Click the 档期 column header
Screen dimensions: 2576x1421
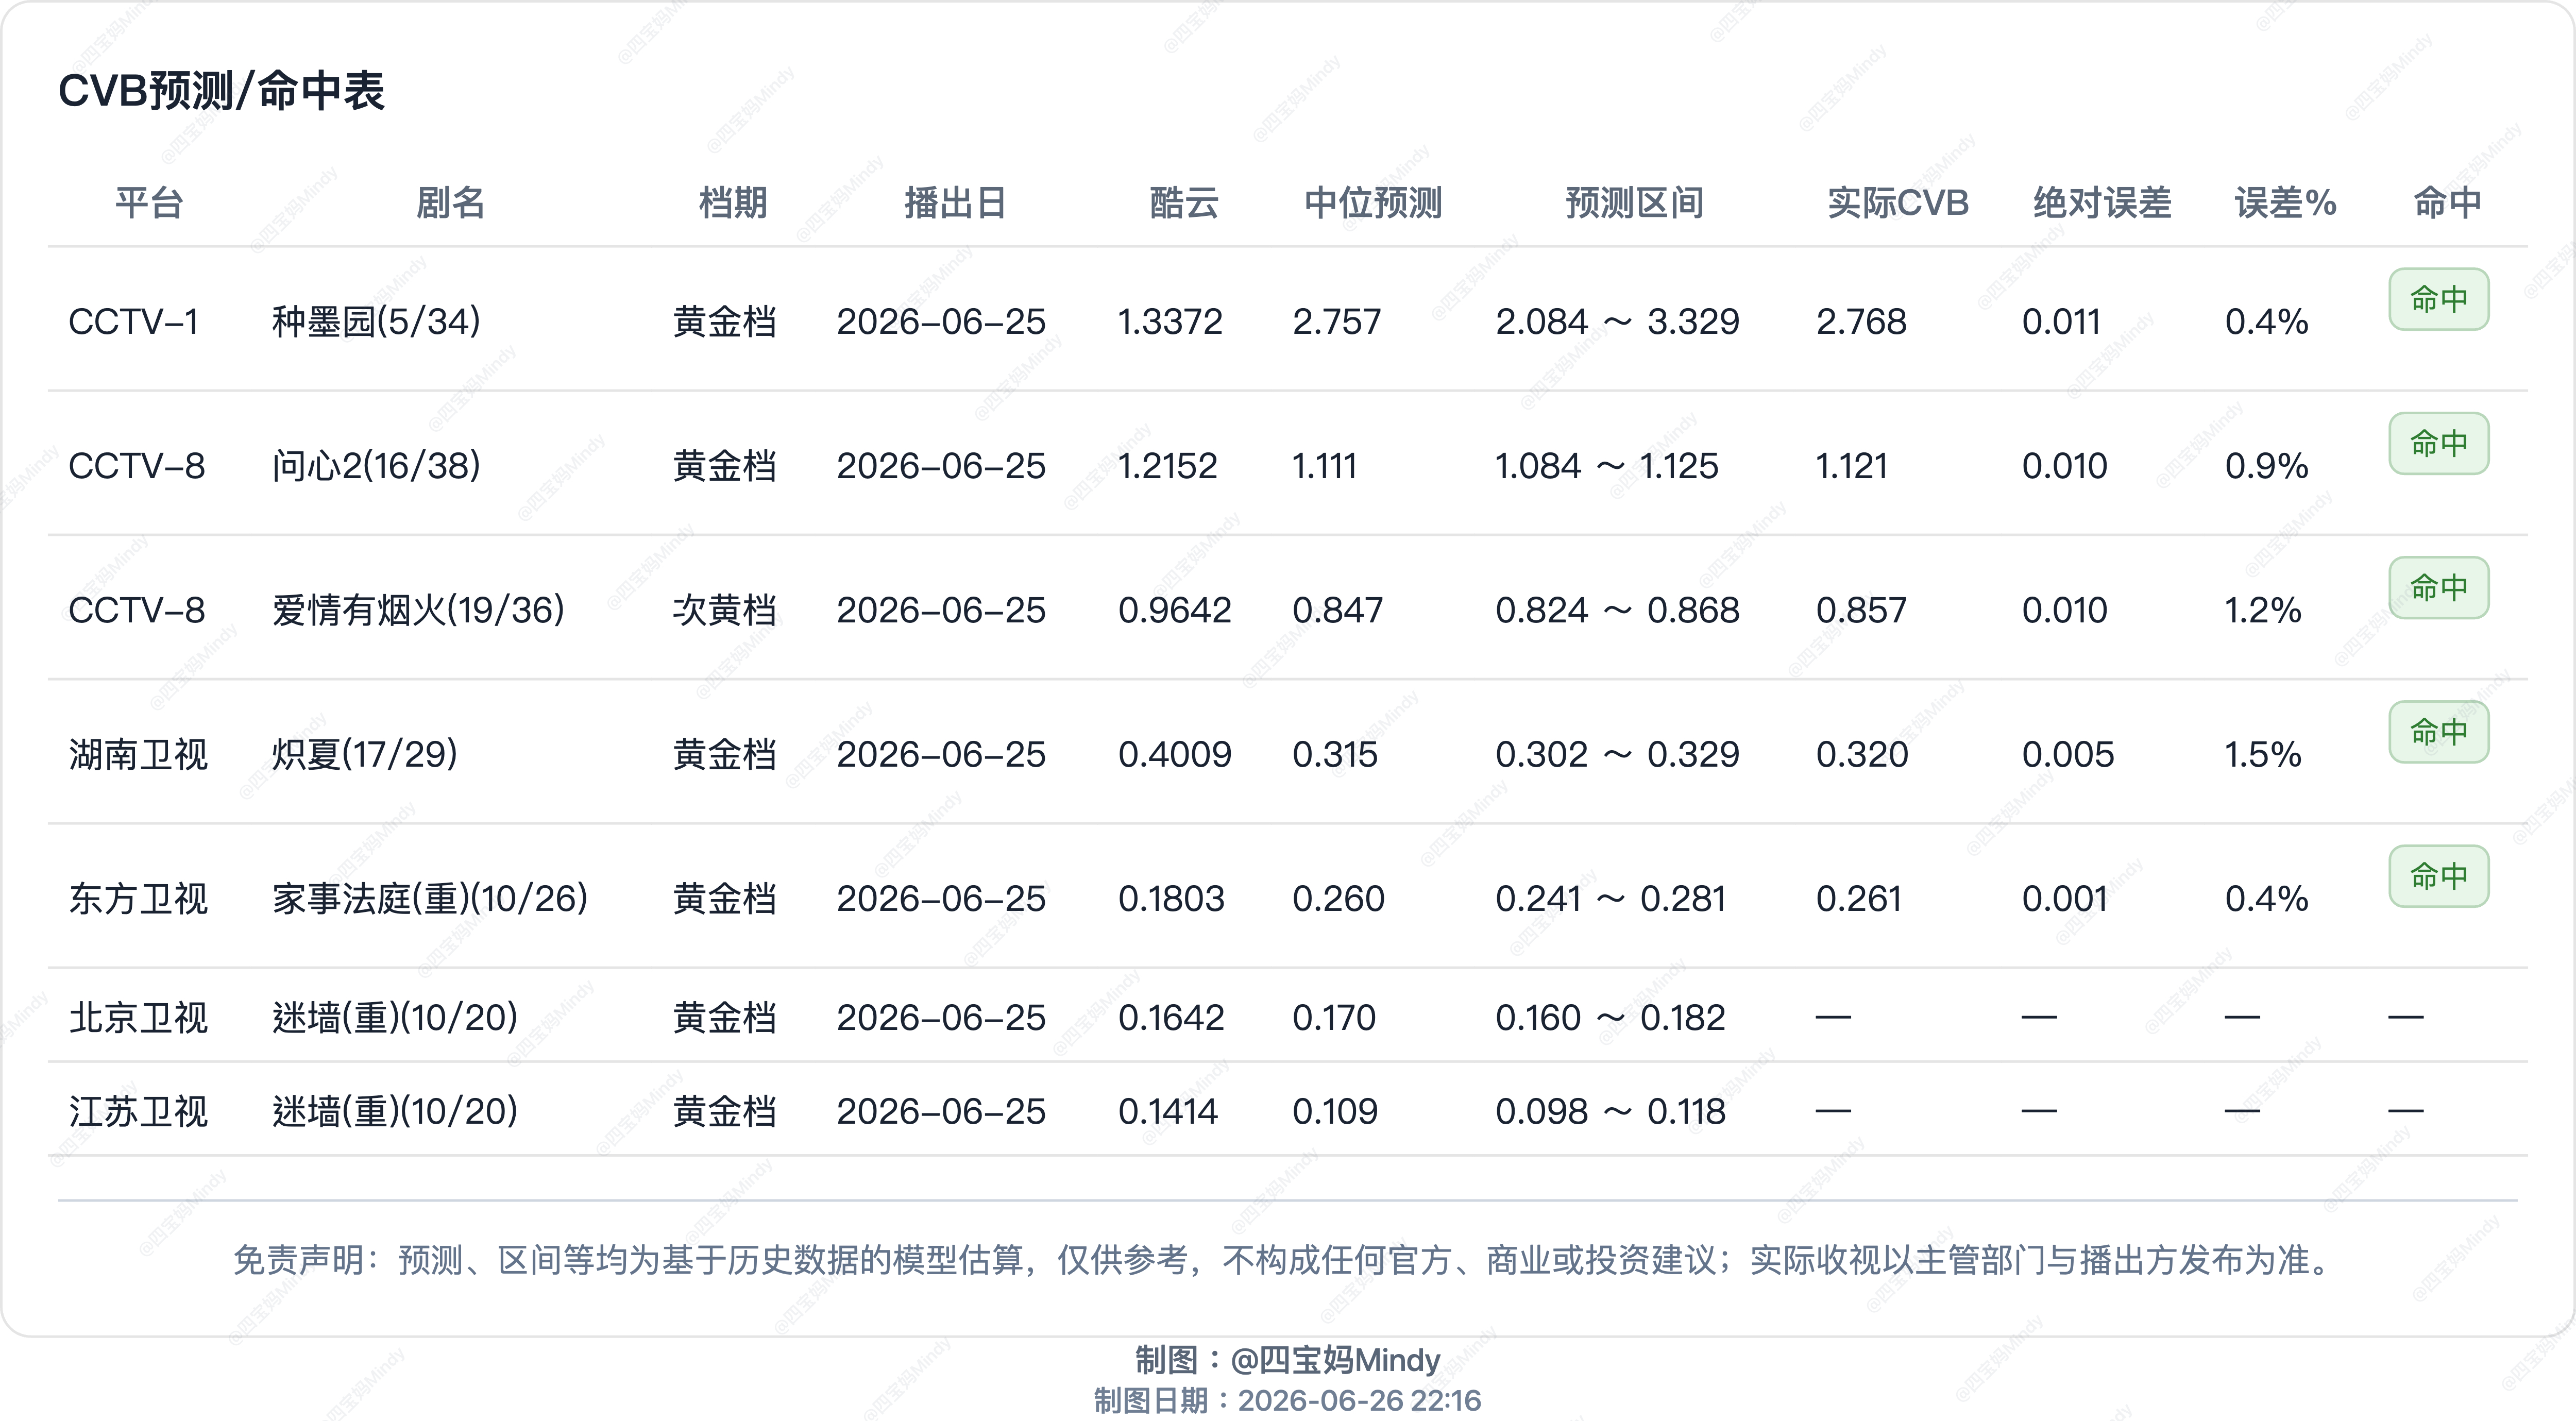pos(733,203)
